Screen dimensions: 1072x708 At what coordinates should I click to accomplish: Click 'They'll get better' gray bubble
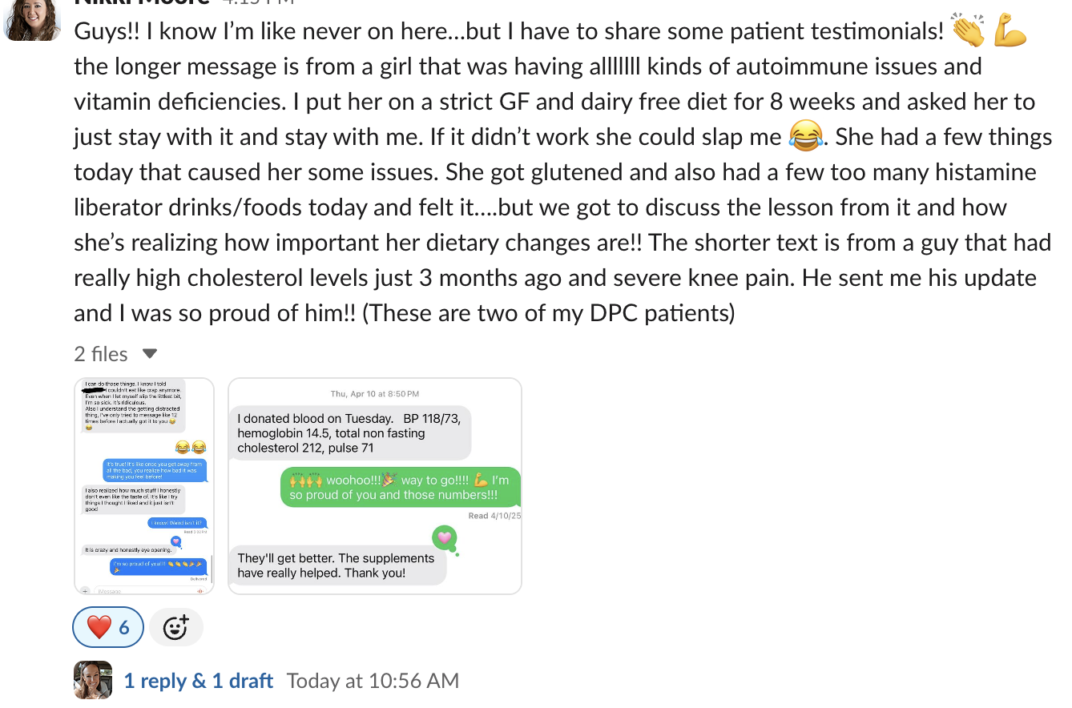337,565
